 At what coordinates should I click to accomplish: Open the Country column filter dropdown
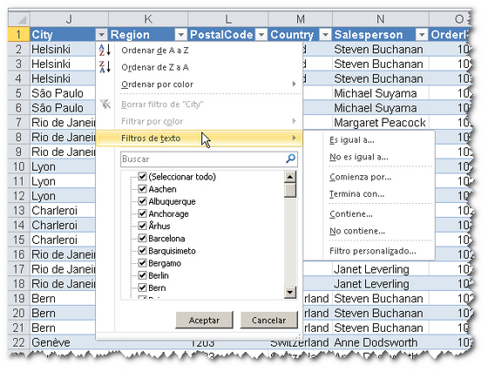325,35
